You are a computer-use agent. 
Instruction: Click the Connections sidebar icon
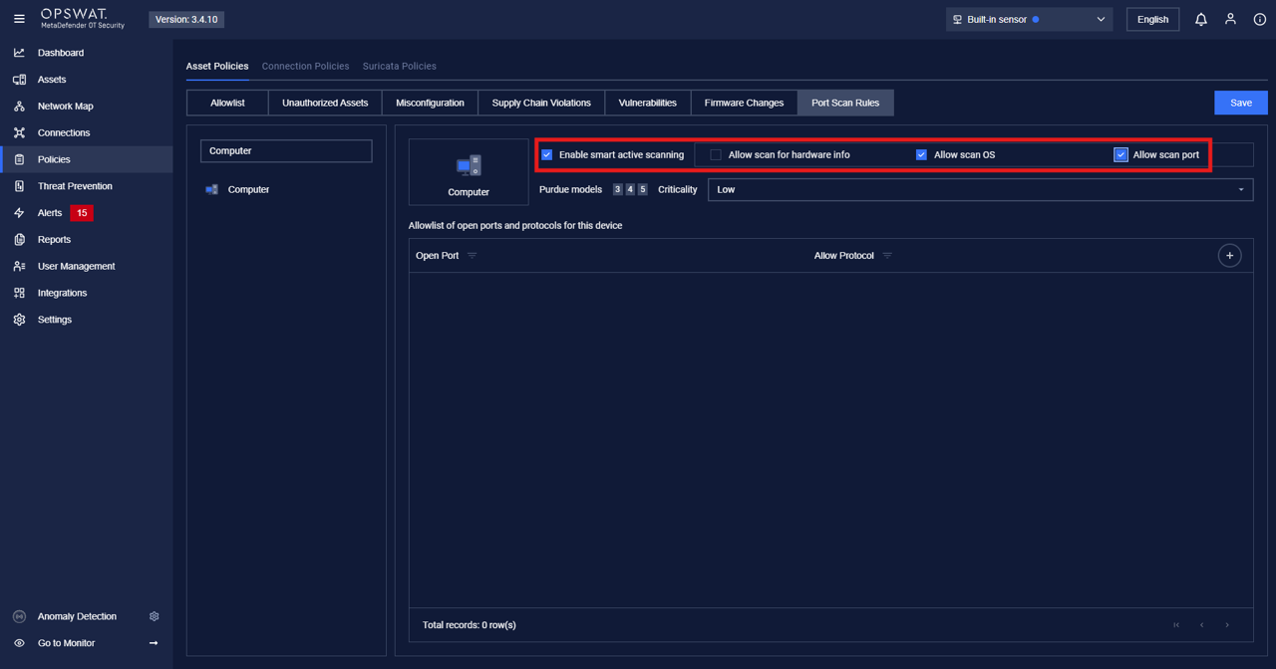(19, 132)
